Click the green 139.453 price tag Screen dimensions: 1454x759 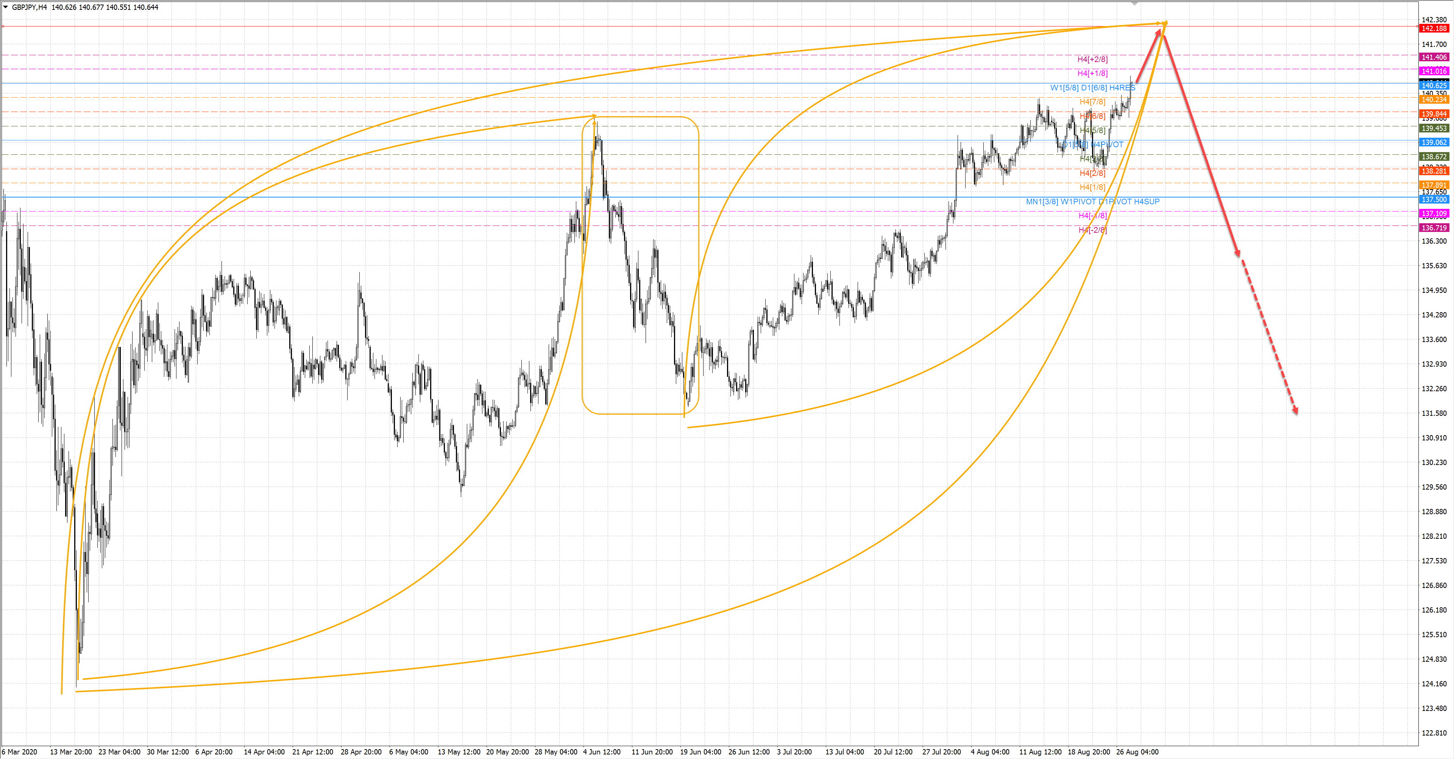coord(1434,128)
